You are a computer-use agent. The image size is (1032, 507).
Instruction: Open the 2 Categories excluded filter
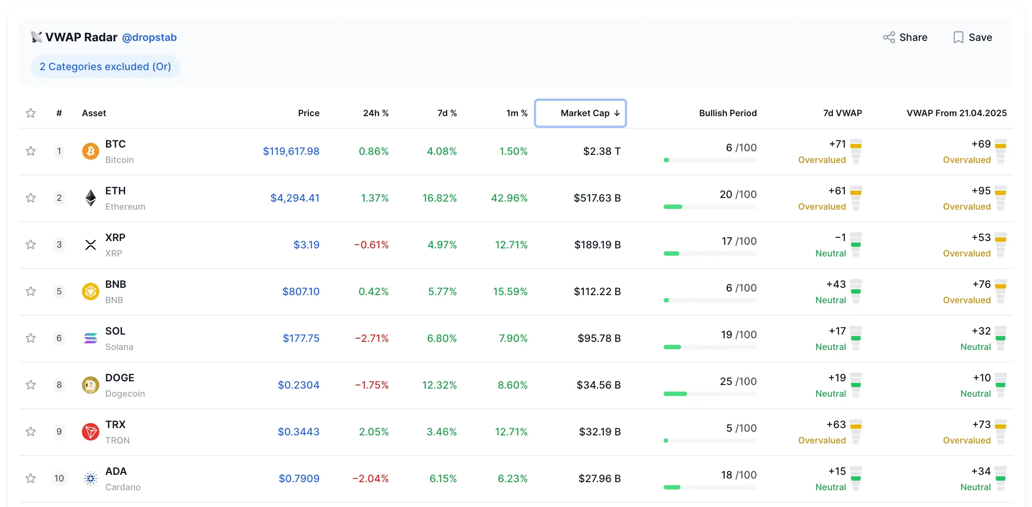105,66
